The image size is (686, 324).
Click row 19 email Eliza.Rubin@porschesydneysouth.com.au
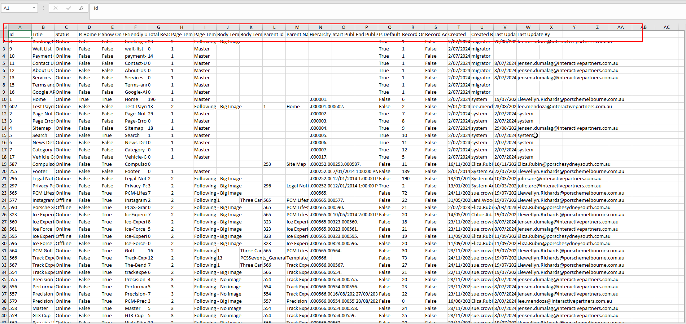(564, 164)
